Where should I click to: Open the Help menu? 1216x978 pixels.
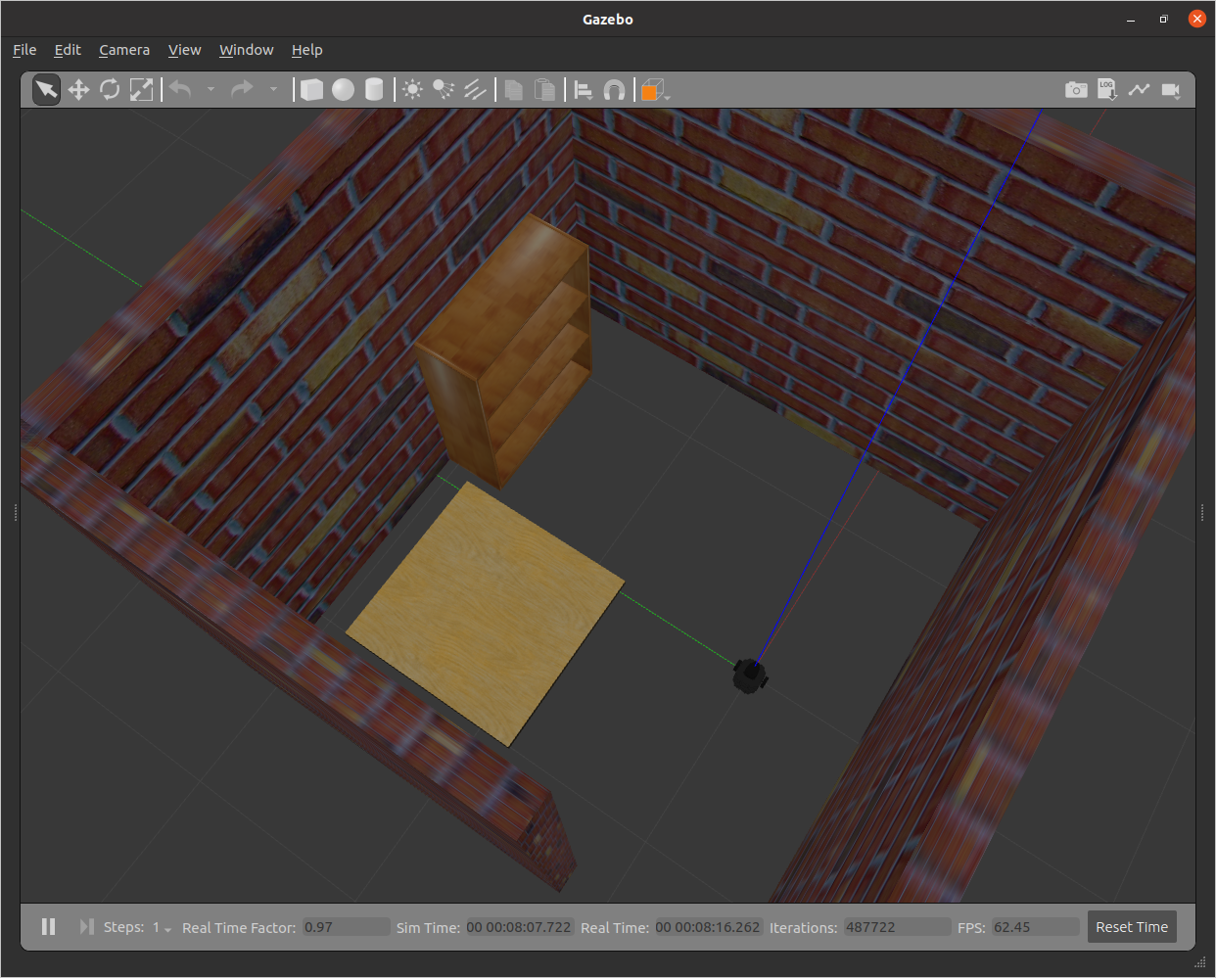[x=306, y=50]
